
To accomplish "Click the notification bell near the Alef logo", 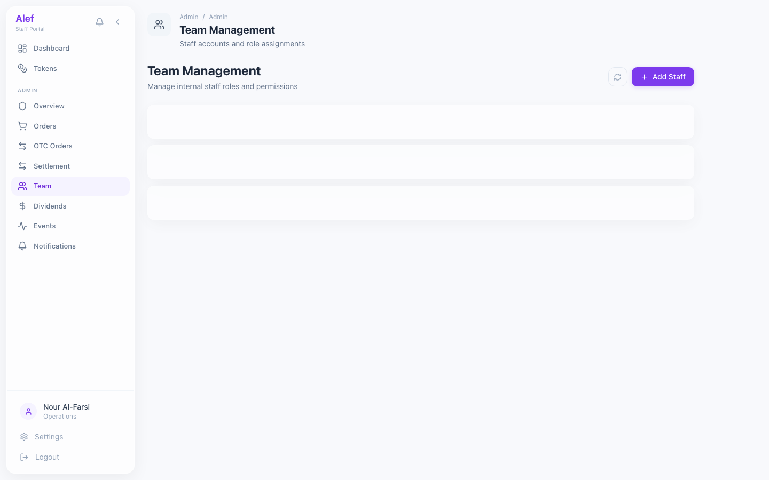I will click(x=99, y=22).
